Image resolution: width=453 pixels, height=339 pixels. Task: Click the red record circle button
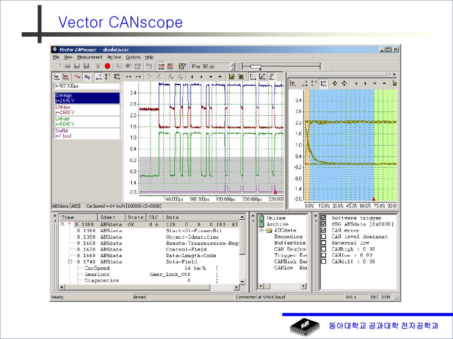[x=107, y=66]
